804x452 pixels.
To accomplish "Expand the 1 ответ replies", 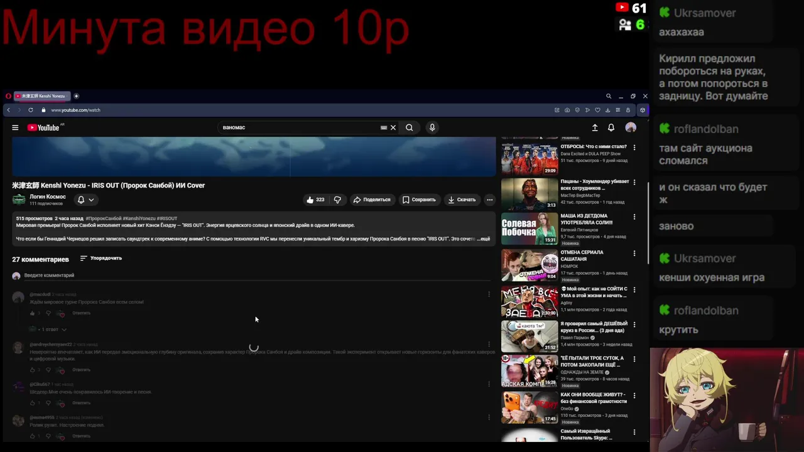I will 48,330.
